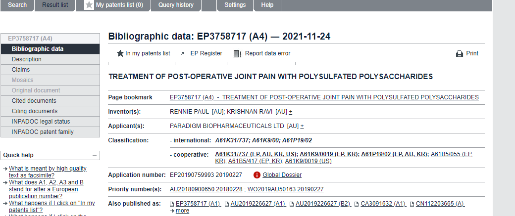The image size is (515, 216).
Task: Open Query history tab
Action: [176, 5]
